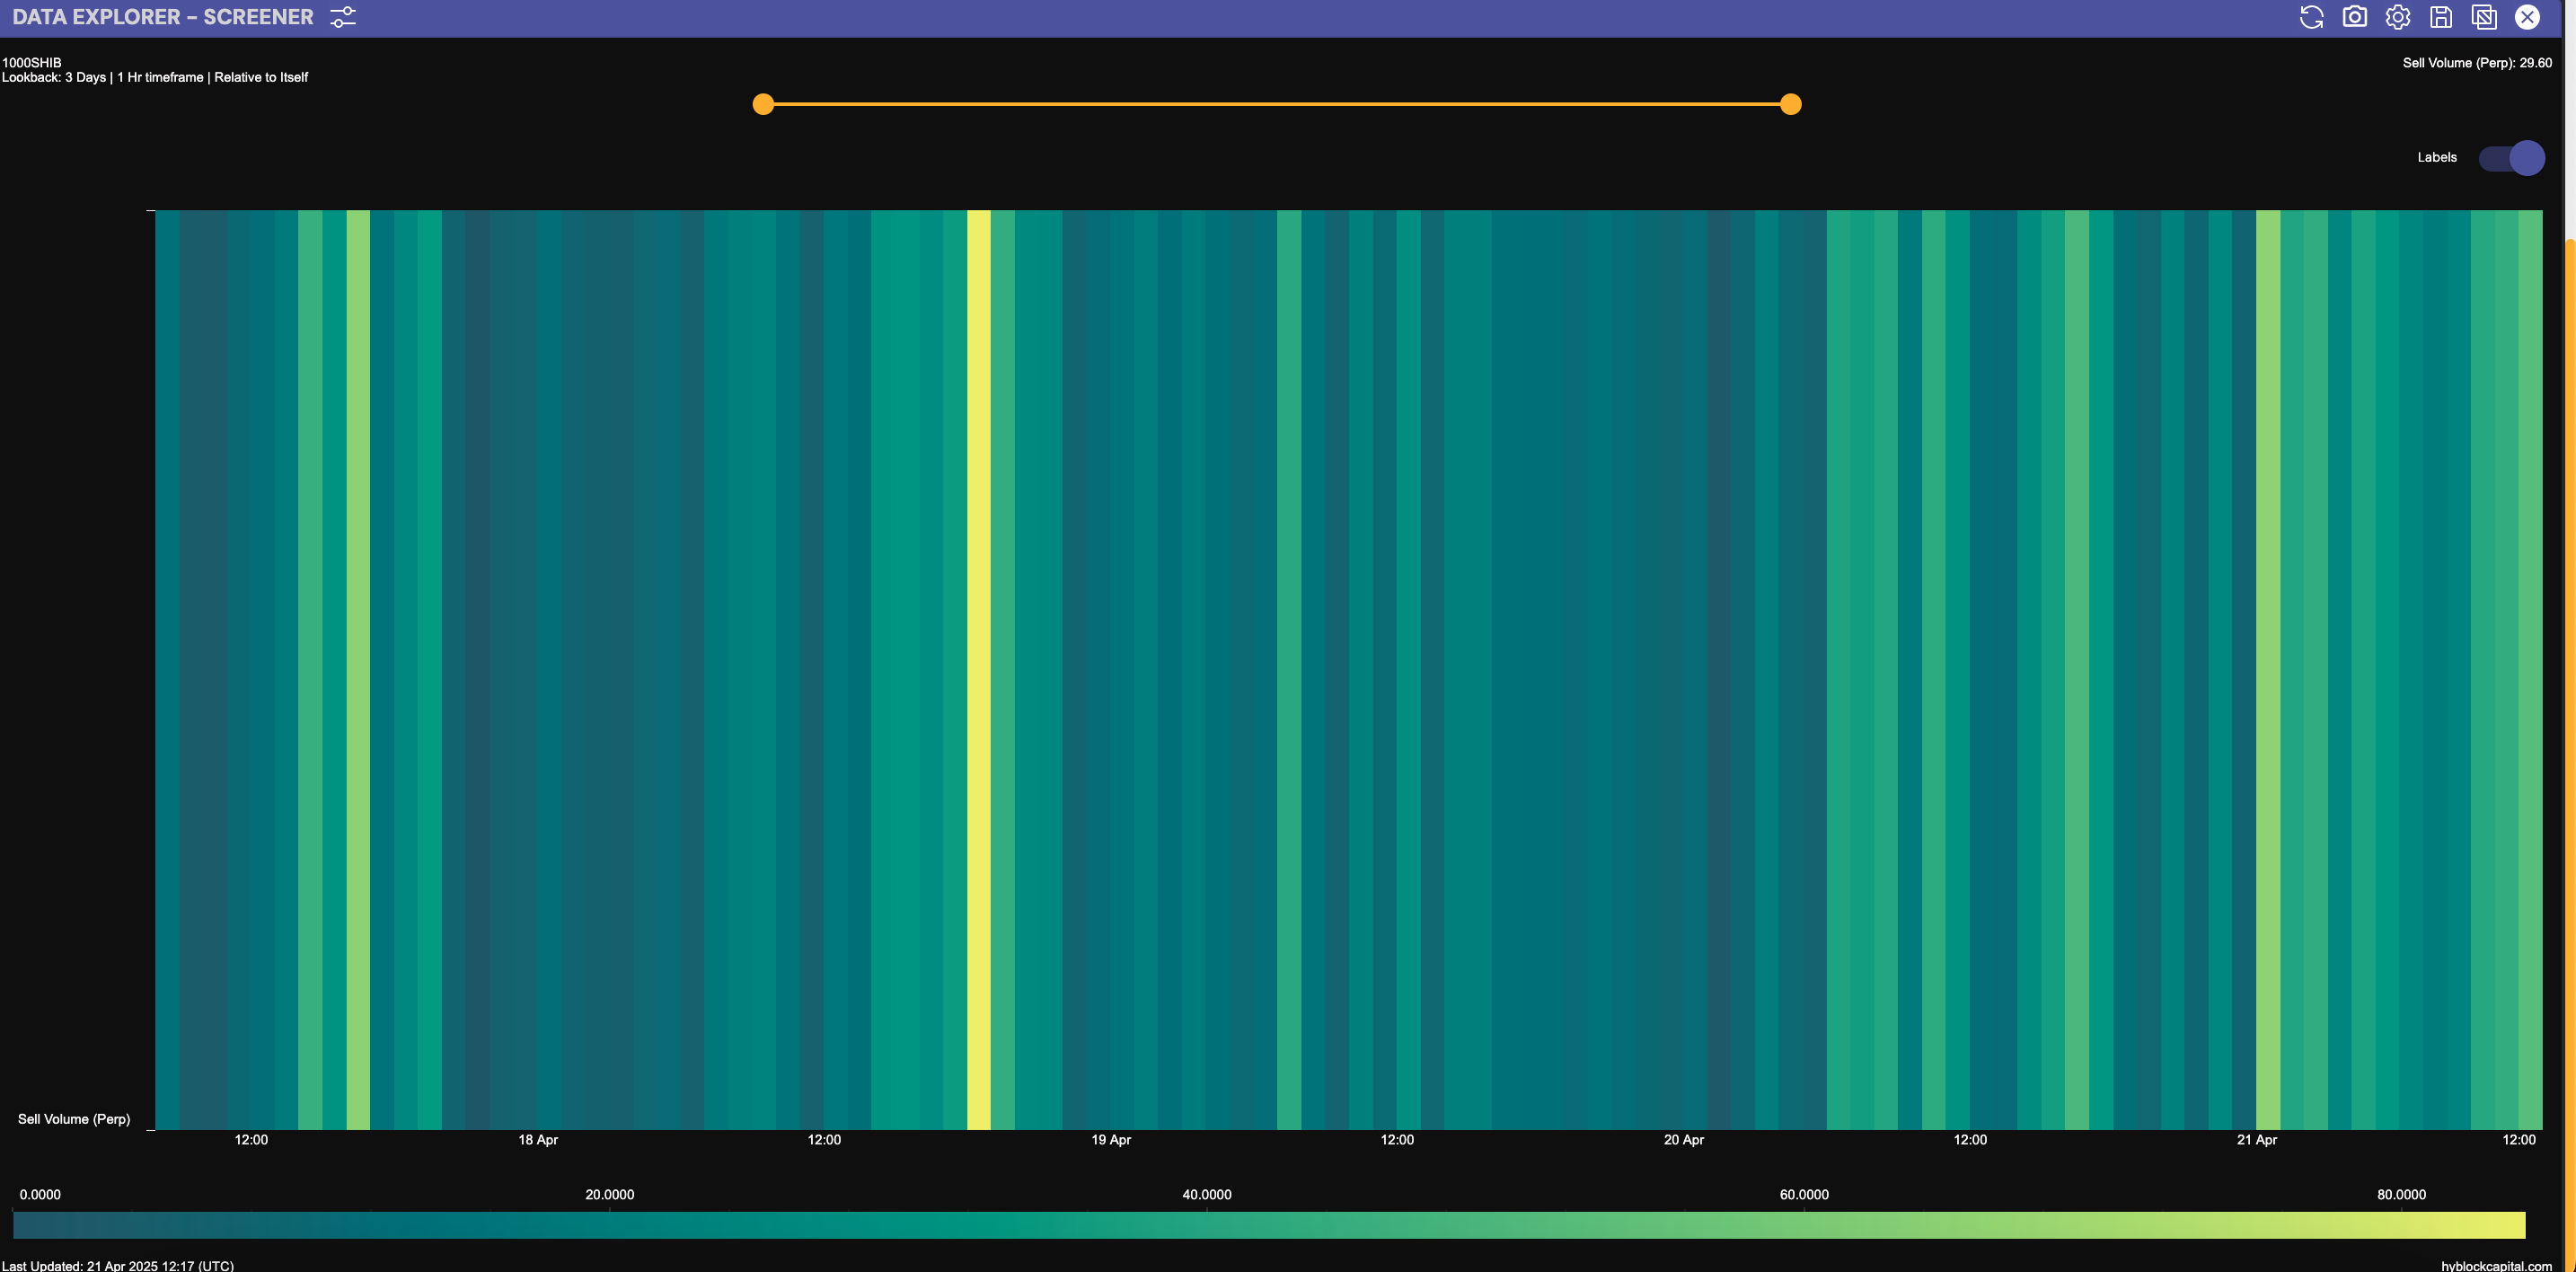Image resolution: width=2576 pixels, height=1272 pixels.
Task: Click the Sell Volume (Perp) row label
Action: tap(74, 1119)
